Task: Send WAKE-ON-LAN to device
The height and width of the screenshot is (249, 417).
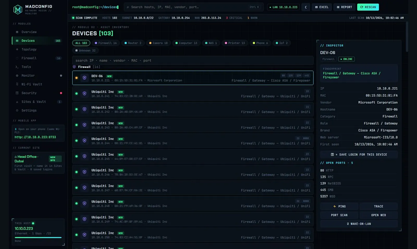Action: point(359,224)
